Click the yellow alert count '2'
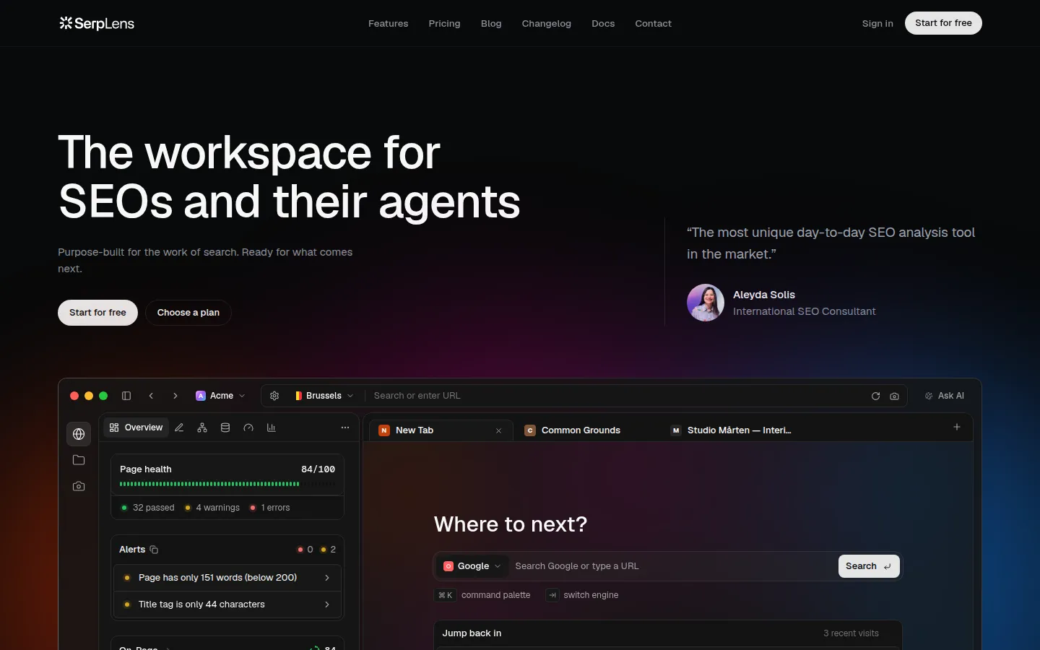 coord(329,550)
